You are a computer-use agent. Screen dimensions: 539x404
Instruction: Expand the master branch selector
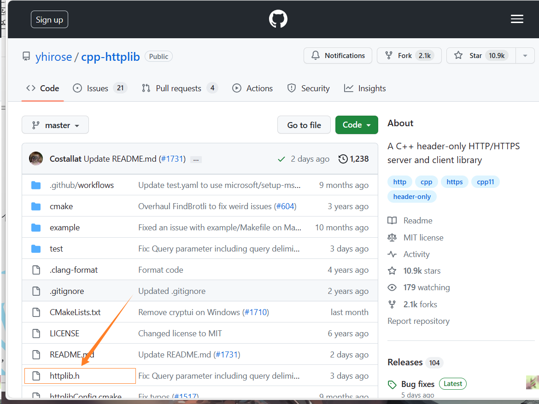click(x=55, y=125)
